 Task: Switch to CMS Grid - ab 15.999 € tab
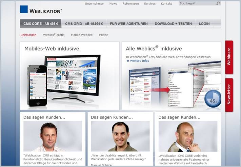pos(84,24)
